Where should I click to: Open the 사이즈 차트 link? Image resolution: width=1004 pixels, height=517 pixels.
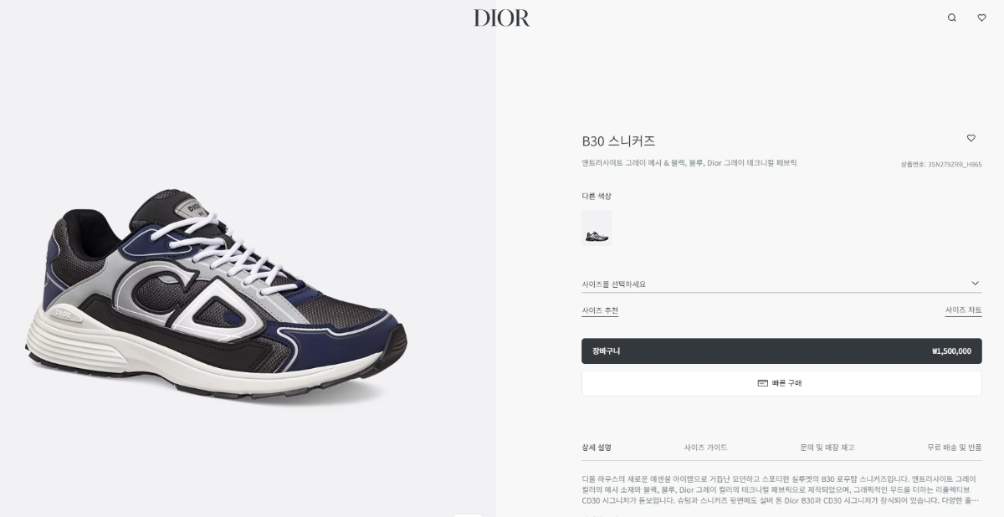point(964,310)
